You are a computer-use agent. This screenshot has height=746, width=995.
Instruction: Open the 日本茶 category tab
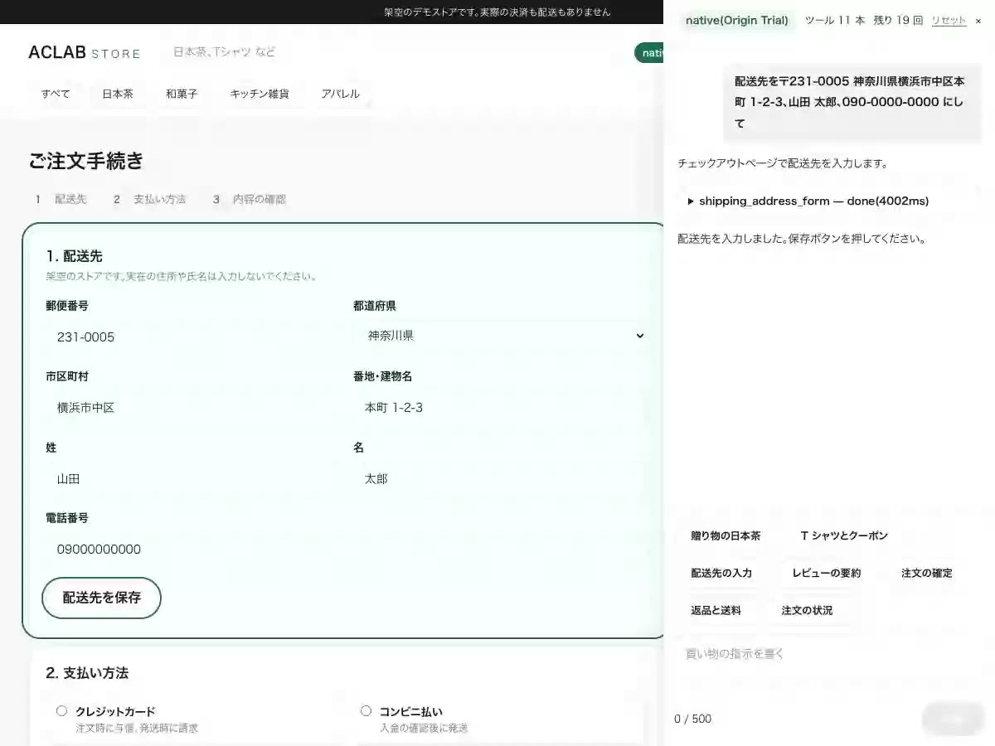[118, 94]
